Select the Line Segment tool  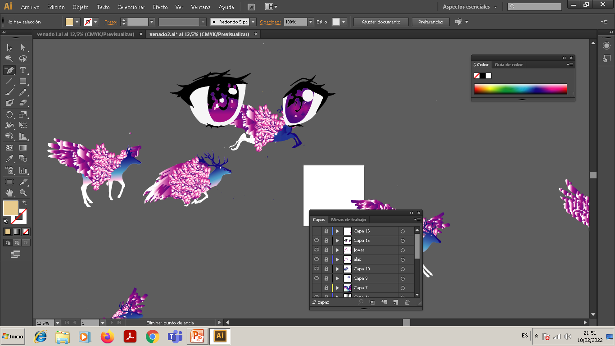[x=9, y=82]
